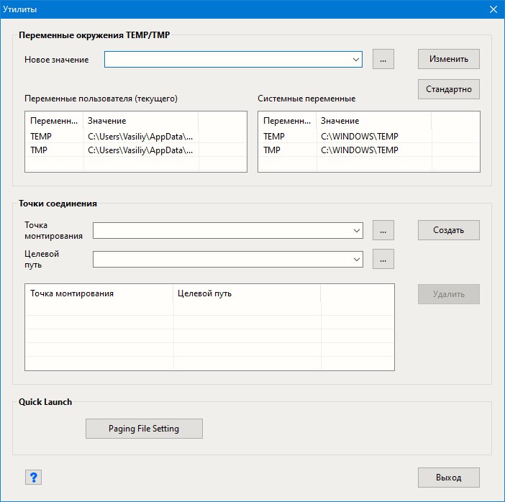Click the Изменить button
This screenshot has height=502, width=505.
pyautogui.click(x=449, y=59)
